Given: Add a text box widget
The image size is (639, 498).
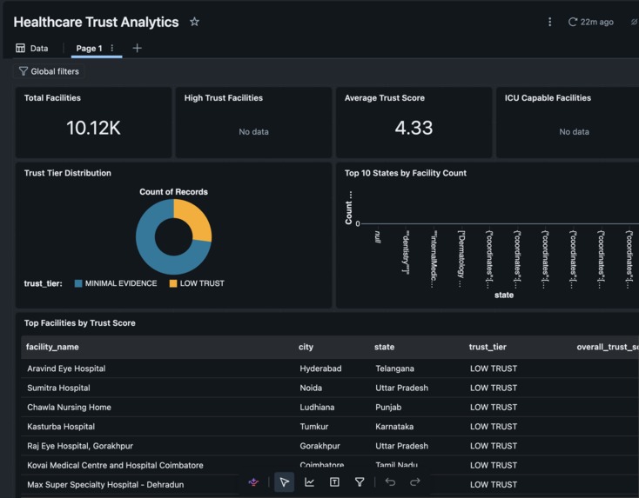Looking at the screenshot, I should click(x=334, y=482).
